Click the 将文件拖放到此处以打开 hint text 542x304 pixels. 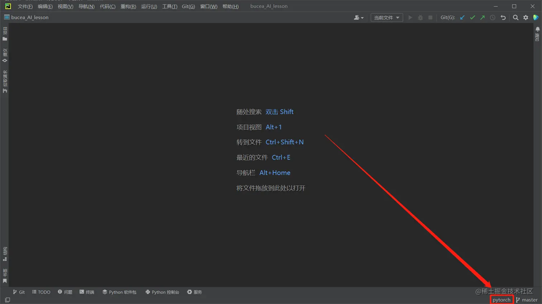click(271, 188)
